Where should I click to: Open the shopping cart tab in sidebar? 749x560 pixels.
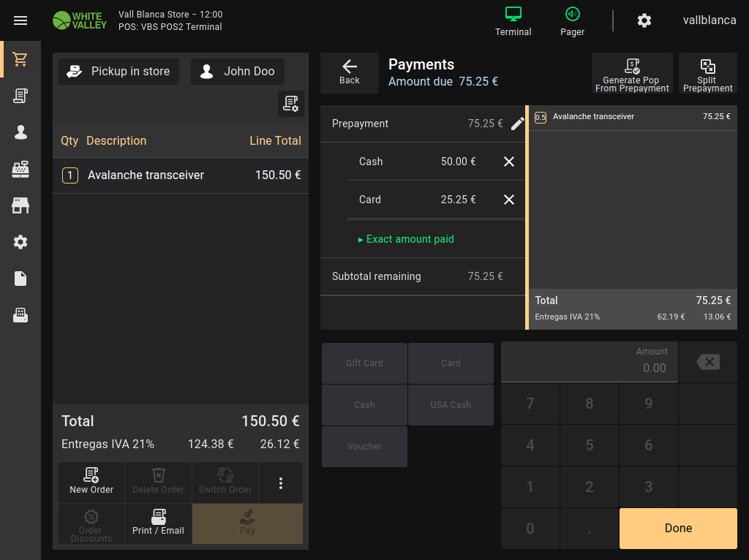[x=20, y=59]
